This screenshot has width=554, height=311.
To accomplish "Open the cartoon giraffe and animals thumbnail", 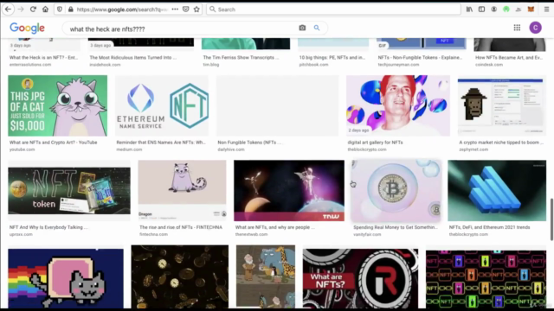I will [266, 276].
